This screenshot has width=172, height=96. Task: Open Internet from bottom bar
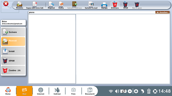[x=40, y=91]
